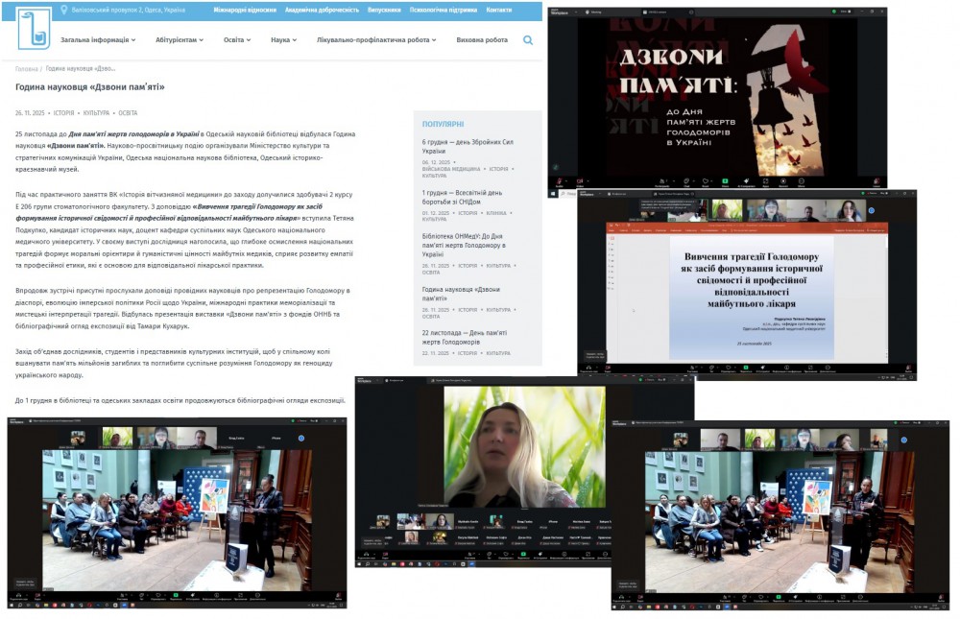Image resolution: width=960 pixels, height=619 pixels.
Task: Expand the Загальна інформація menu
Action: coord(98,40)
